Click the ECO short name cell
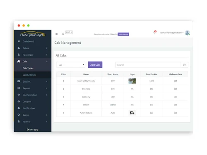The image size is (207, 155). [x=113, y=97]
